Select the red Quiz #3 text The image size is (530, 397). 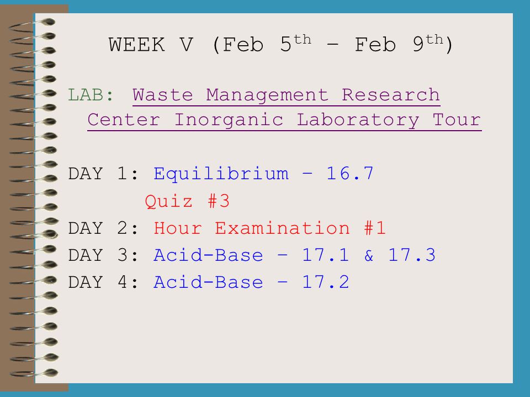(x=187, y=202)
